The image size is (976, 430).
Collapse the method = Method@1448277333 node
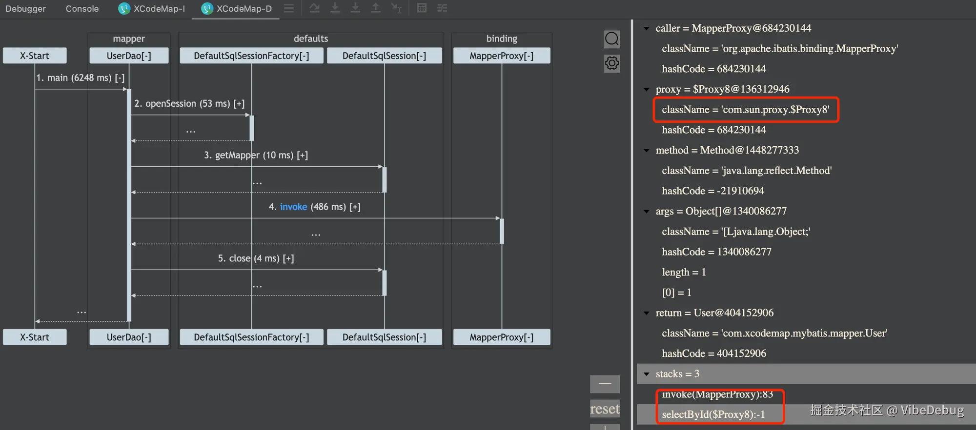point(647,151)
